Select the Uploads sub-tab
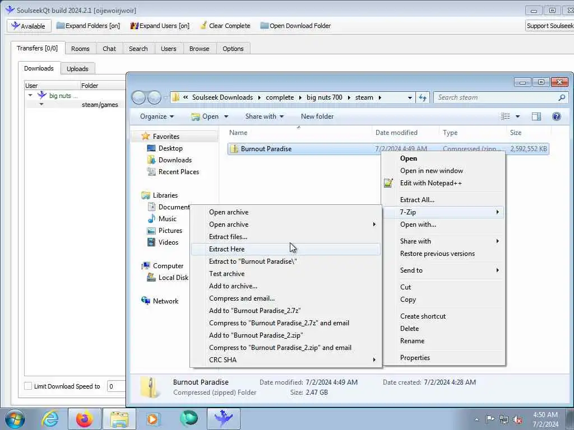The image size is (574, 430). [x=77, y=69]
